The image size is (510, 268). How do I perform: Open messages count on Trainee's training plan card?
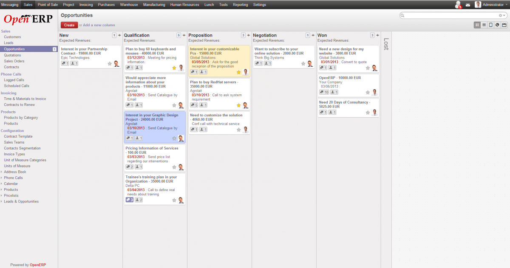(130, 200)
